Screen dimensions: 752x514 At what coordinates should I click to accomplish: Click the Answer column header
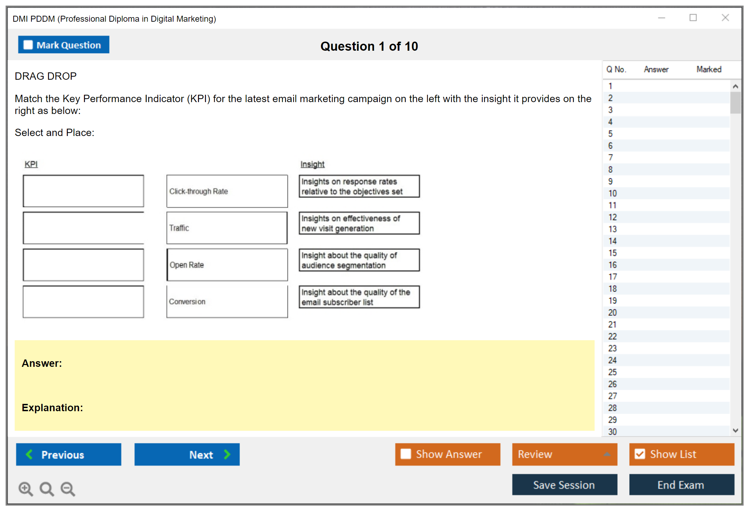coord(656,69)
